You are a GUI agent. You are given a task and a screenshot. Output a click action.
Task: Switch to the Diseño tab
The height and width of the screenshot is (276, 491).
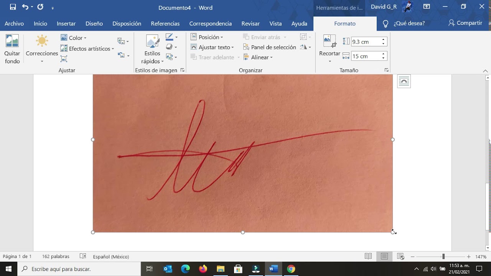[94, 23]
